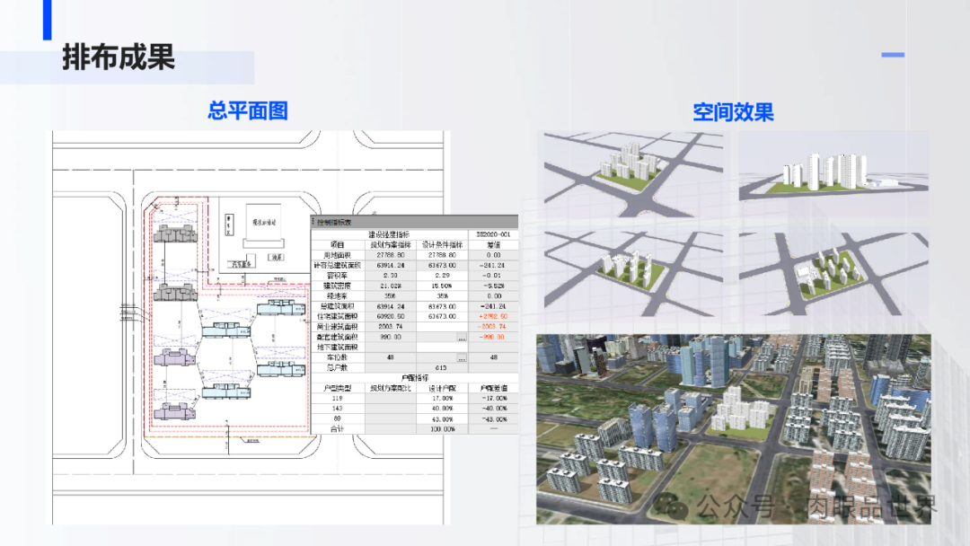Select the 613 total households value
Image resolution: width=970 pixels, height=546 pixels.
(x=441, y=368)
